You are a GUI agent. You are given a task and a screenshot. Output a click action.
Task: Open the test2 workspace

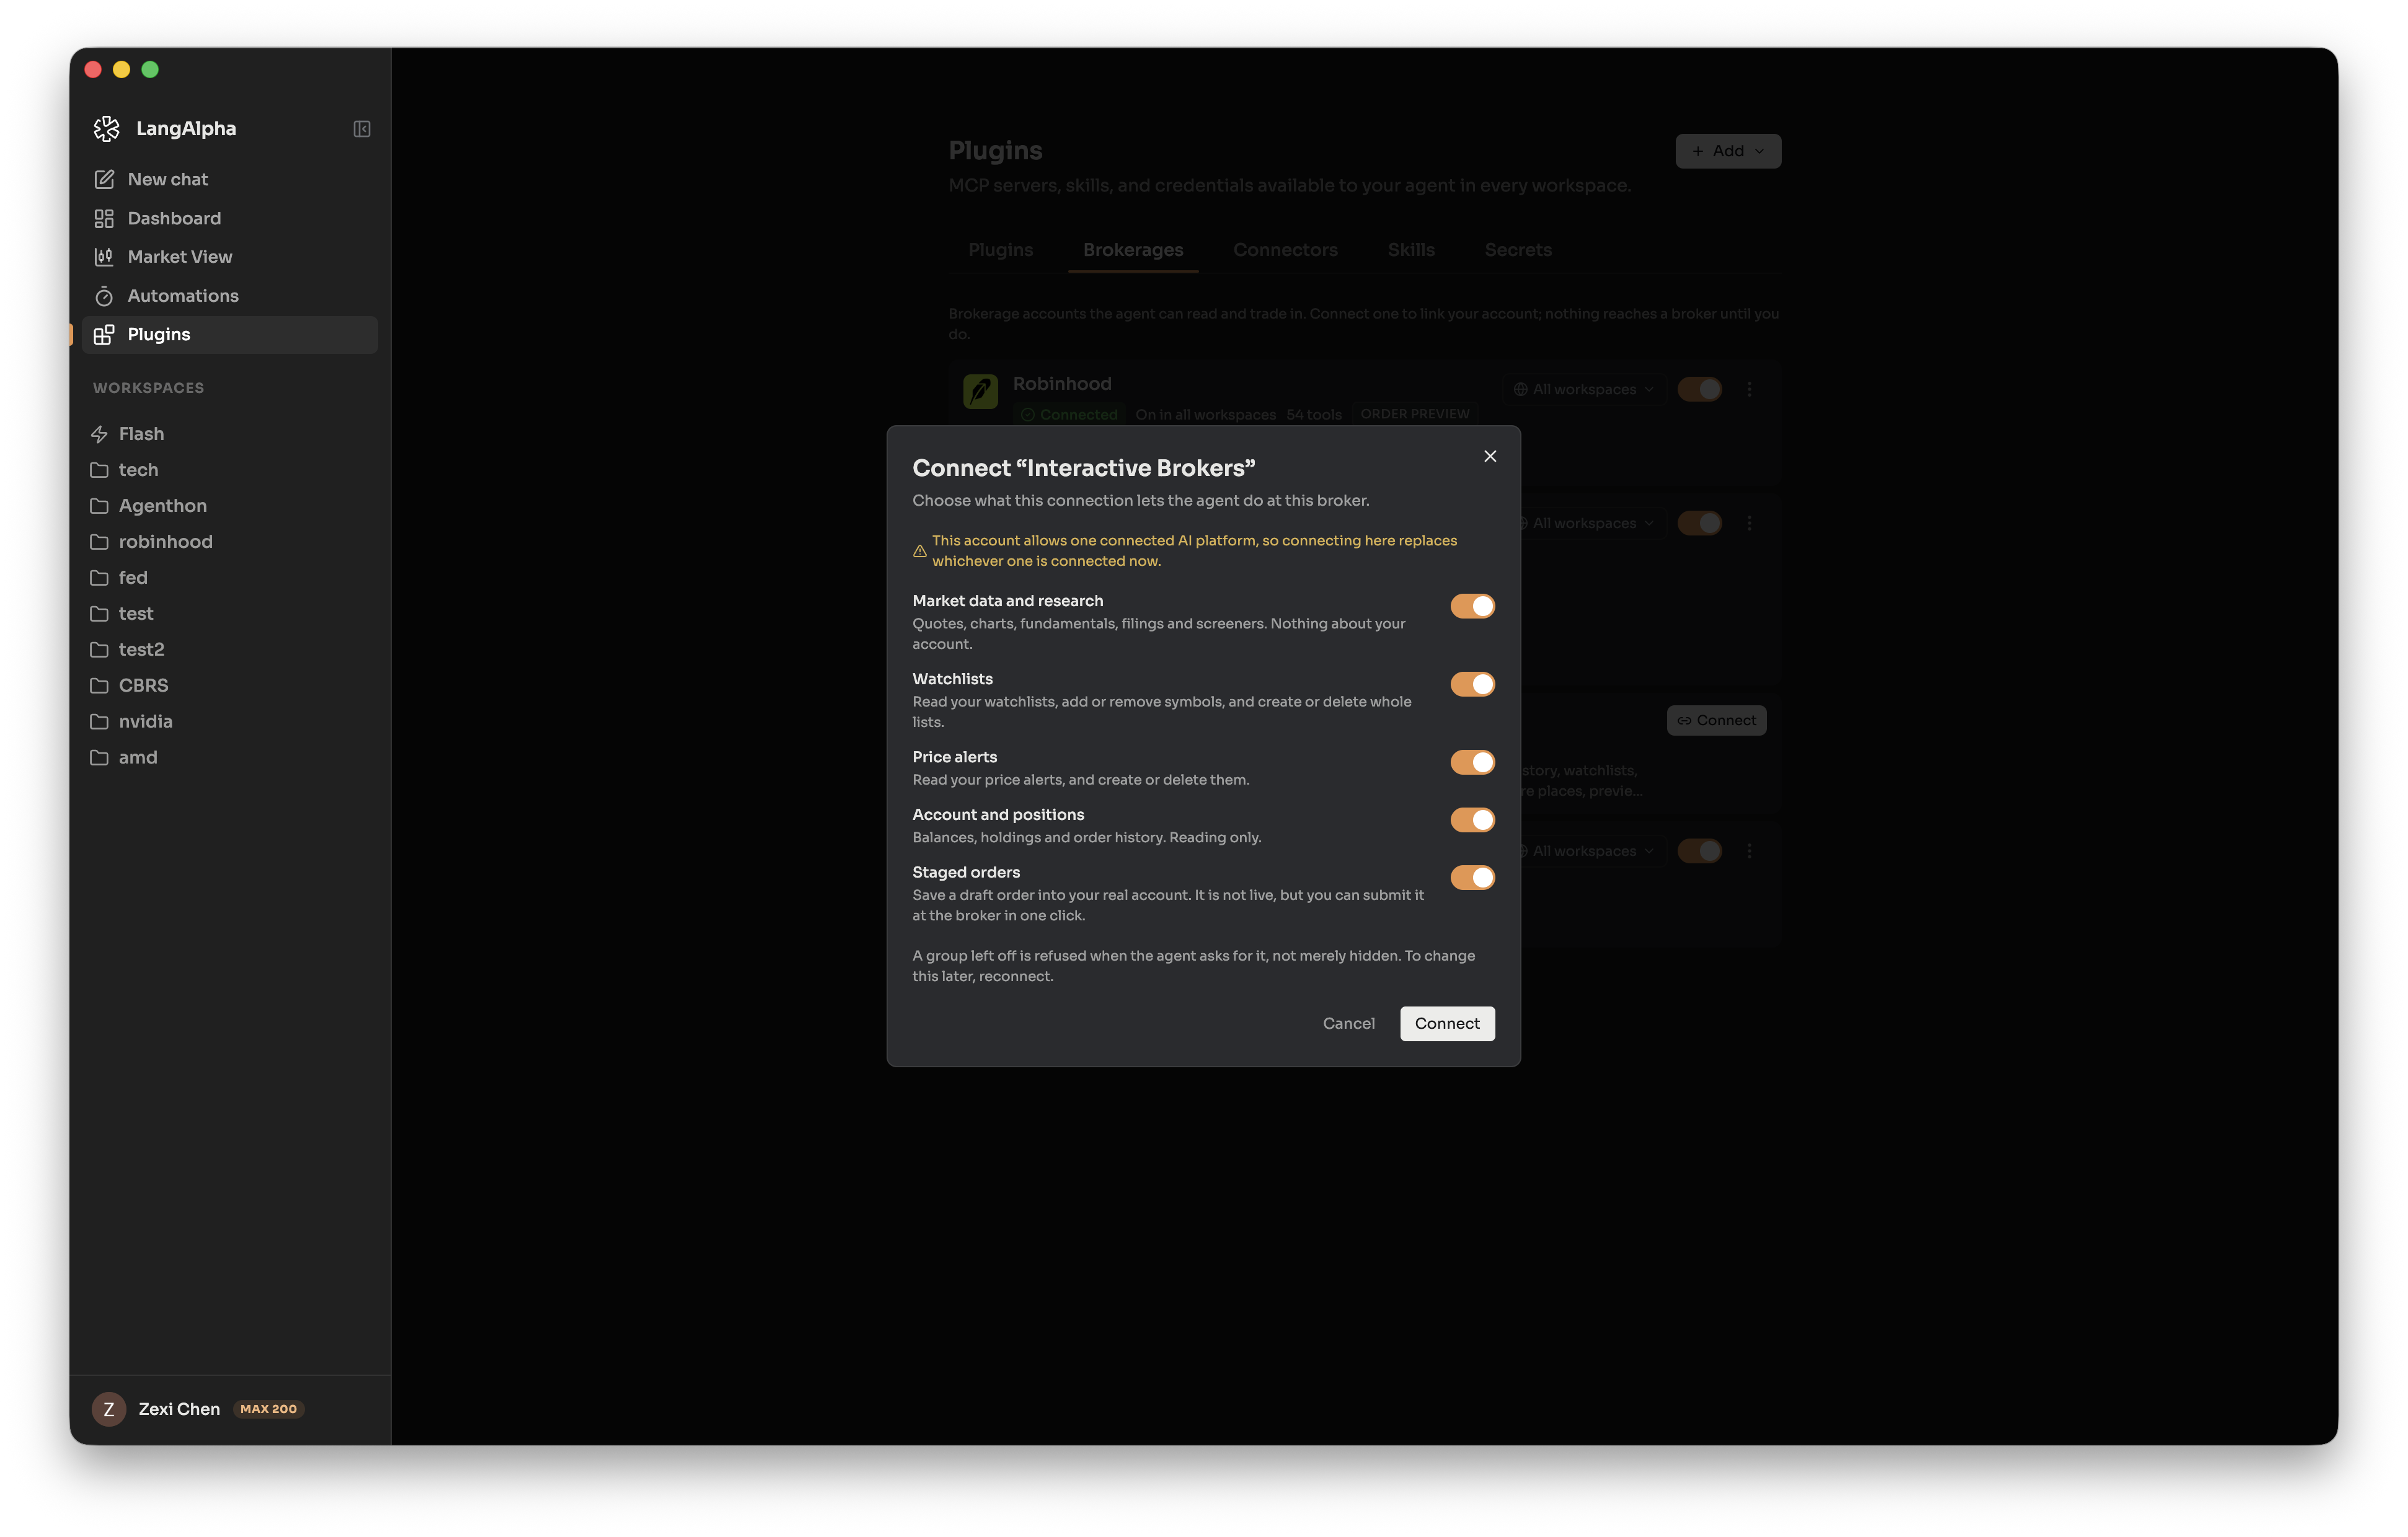point(229,650)
